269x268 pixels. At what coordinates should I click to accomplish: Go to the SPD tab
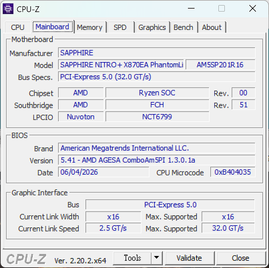(120, 28)
